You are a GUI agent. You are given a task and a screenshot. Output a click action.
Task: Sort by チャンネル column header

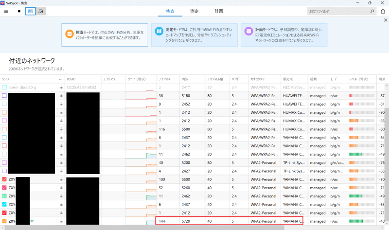click(168, 79)
